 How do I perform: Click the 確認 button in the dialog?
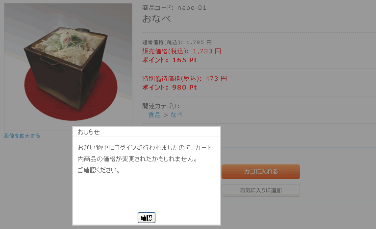147,218
